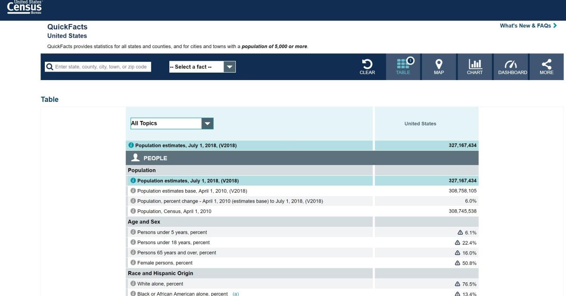Open the Select a fact dropdown
The width and height of the screenshot is (566, 296).
196,67
